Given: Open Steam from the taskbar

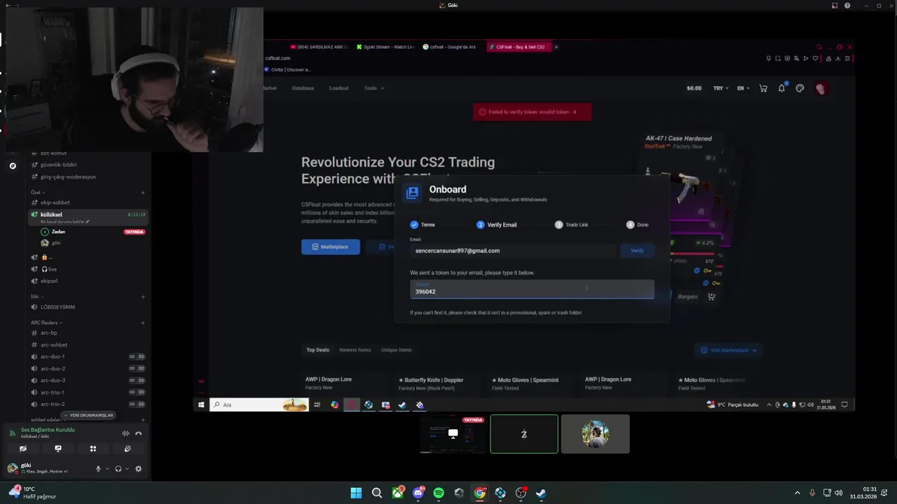Looking at the screenshot, I should (541, 493).
